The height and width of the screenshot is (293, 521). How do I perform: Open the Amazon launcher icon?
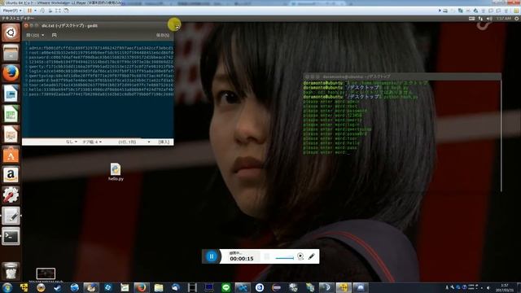coord(11,175)
